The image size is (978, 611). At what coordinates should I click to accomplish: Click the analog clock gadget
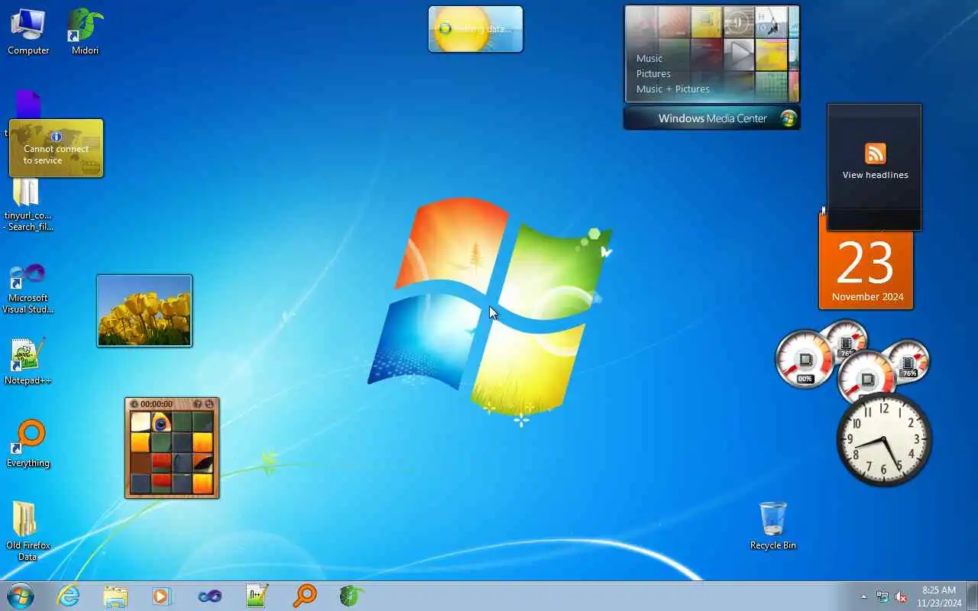pos(884,439)
